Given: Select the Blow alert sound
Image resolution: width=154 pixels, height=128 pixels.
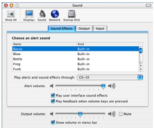Looking at the screenshot, I should pos(75,54).
